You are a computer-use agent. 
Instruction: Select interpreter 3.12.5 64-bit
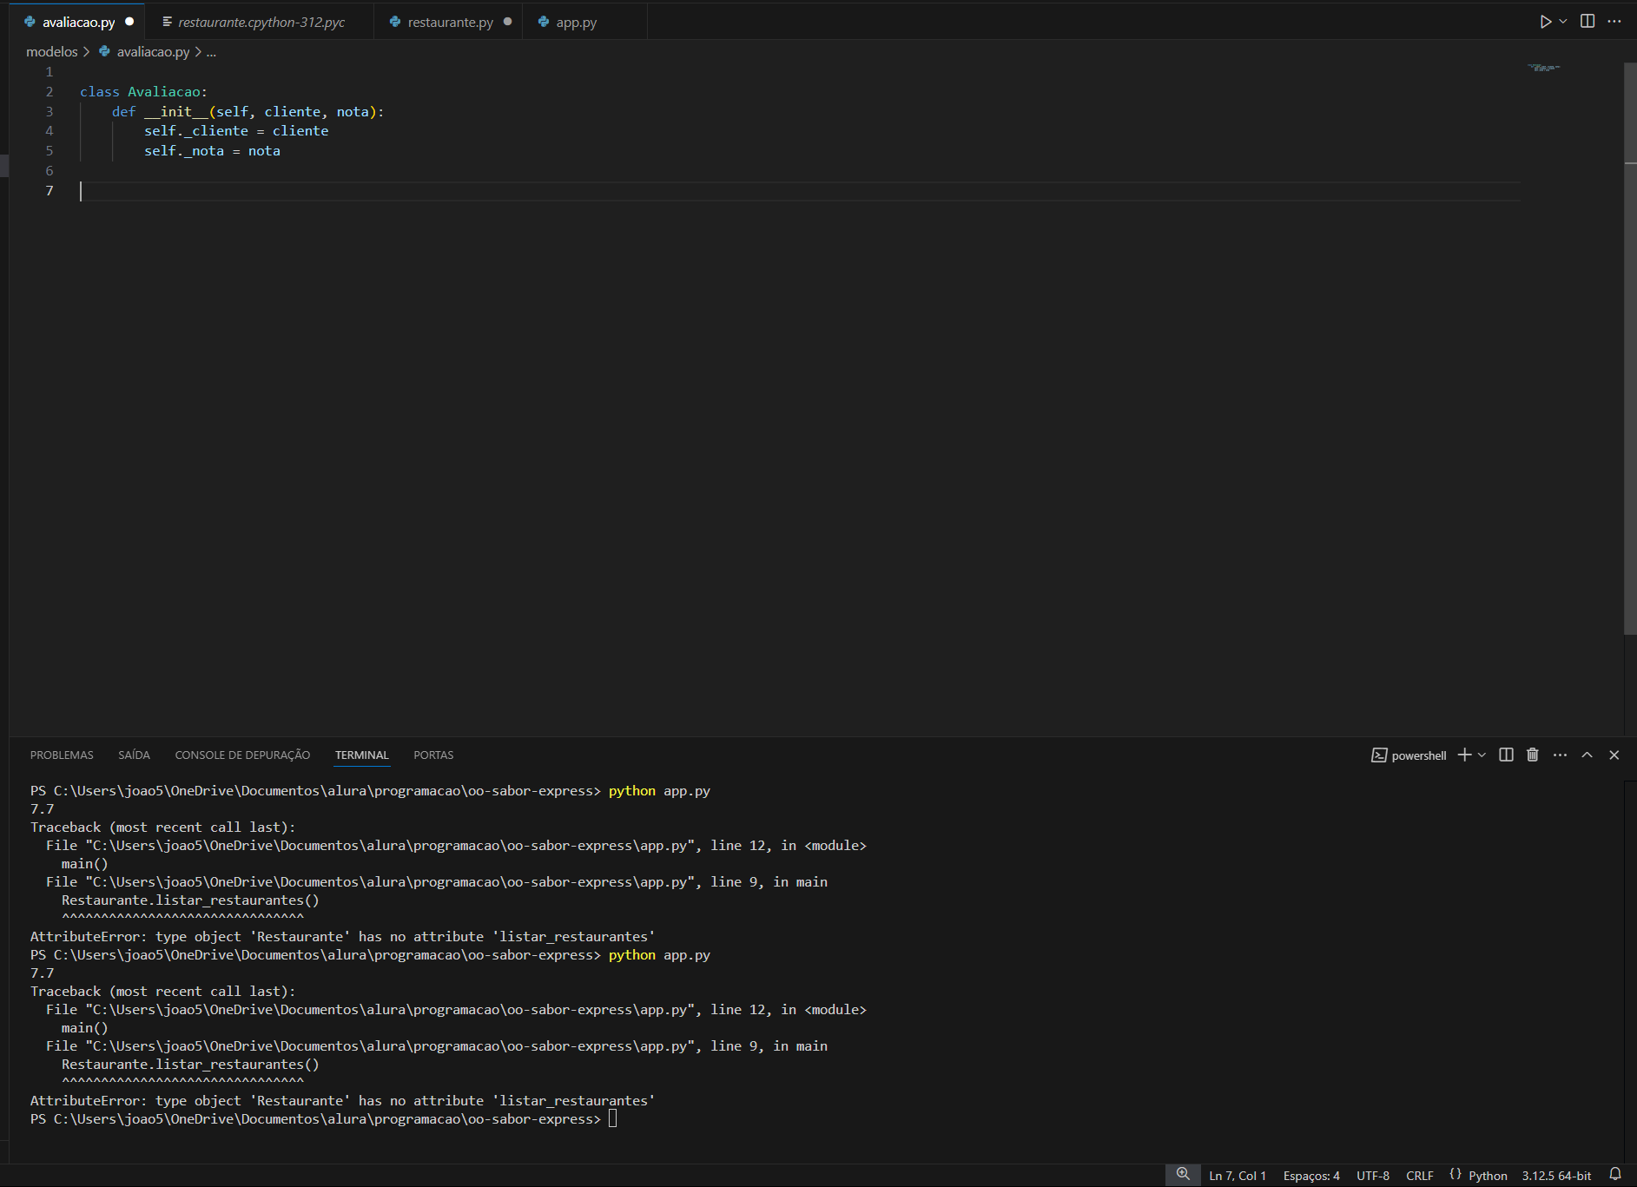[1556, 1176]
